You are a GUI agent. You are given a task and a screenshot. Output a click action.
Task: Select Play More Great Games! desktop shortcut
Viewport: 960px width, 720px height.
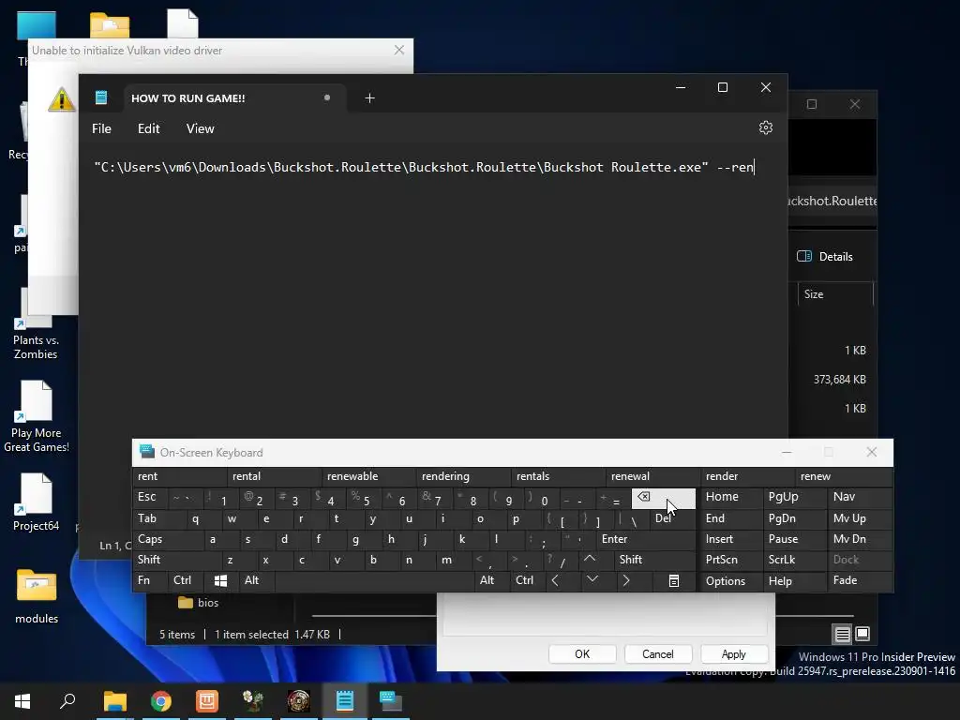coord(37,416)
